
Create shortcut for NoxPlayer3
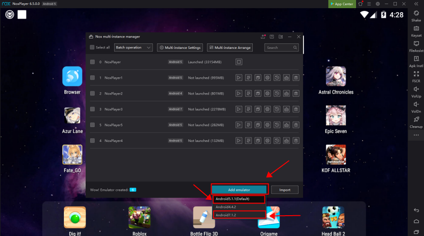tap(248, 109)
